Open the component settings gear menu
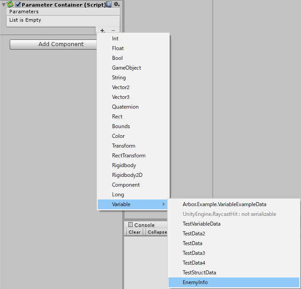 [116, 4]
